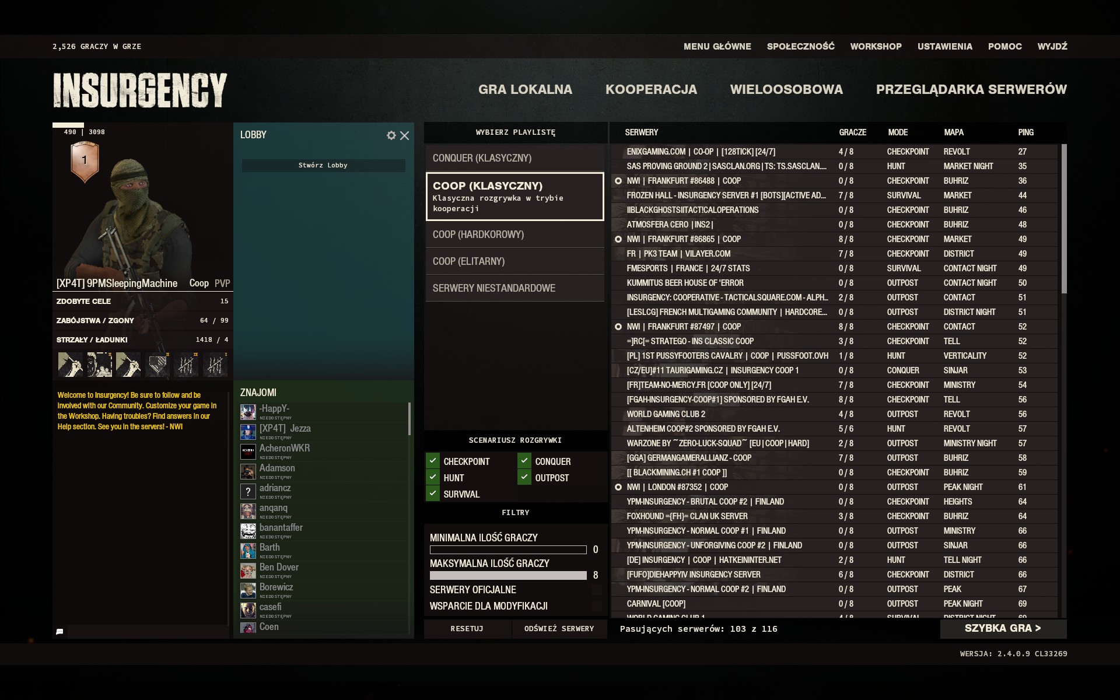Screen dimensions: 1120x700
Task: Open Ustawienia from top menu
Action: click(944, 46)
